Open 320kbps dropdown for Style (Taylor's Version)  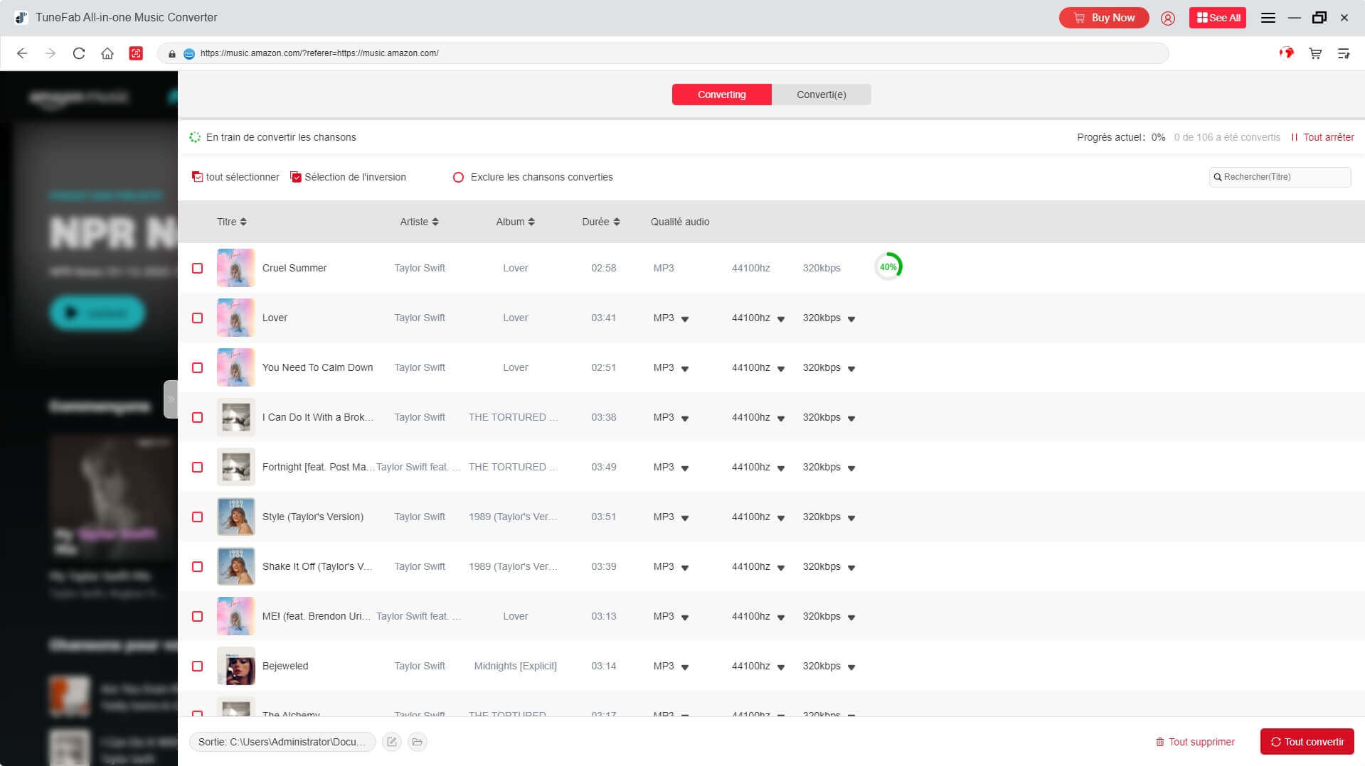[851, 518]
